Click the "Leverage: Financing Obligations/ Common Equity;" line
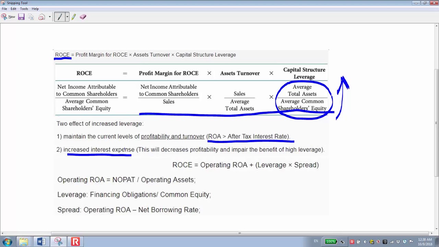 [134, 195]
